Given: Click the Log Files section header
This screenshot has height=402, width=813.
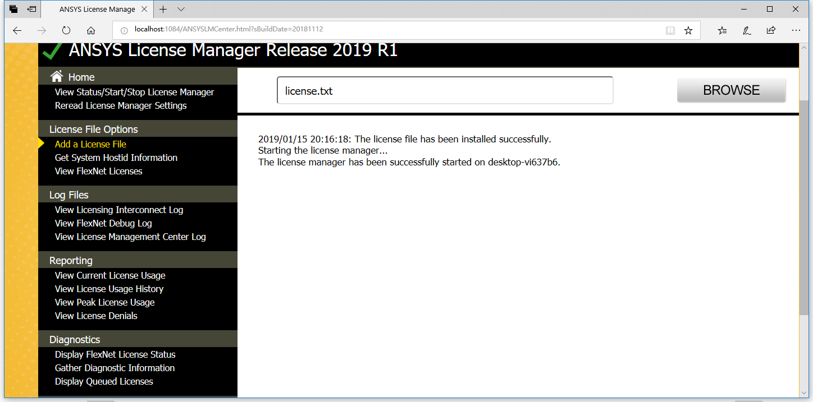Looking at the screenshot, I should click(x=138, y=195).
